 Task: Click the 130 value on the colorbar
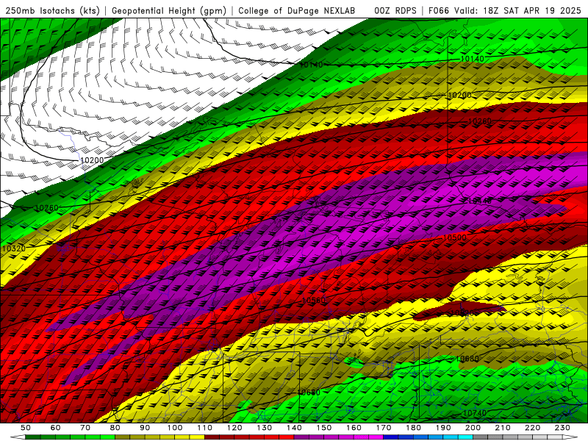tap(264, 428)
